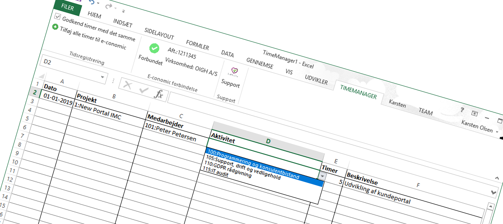Open the UDVIKLER ribbon tab
The height and width of the screenshot is (224, 503).
click(x=316, y=79)
